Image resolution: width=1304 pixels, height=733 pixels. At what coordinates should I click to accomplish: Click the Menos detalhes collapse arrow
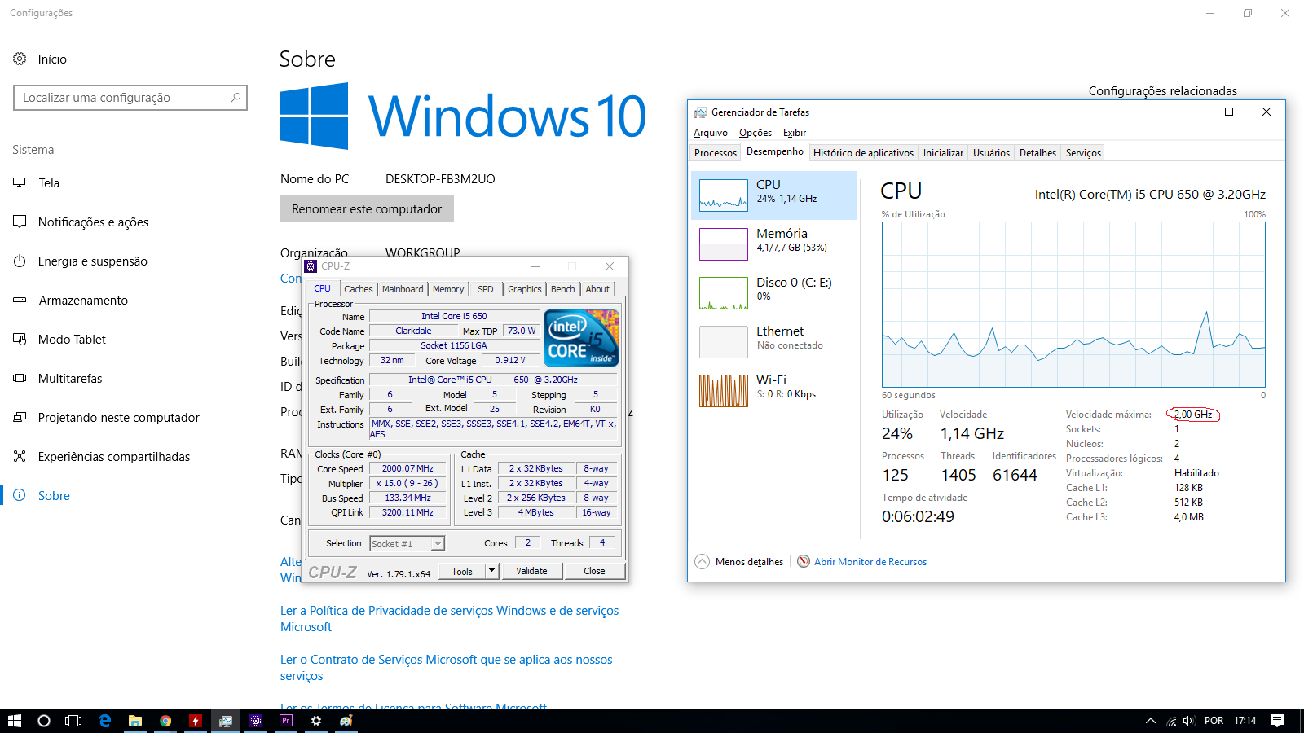tap(702, 561)
